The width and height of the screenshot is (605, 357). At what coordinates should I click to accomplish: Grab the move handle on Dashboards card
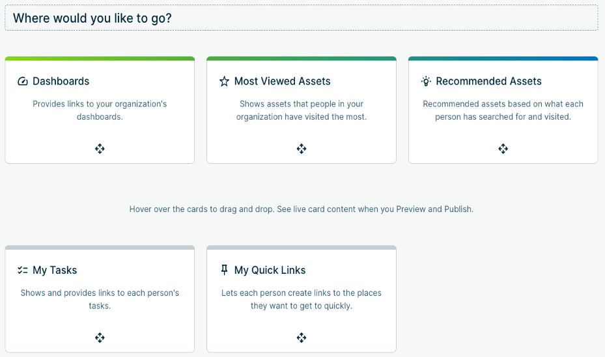[x=100, y=149]
